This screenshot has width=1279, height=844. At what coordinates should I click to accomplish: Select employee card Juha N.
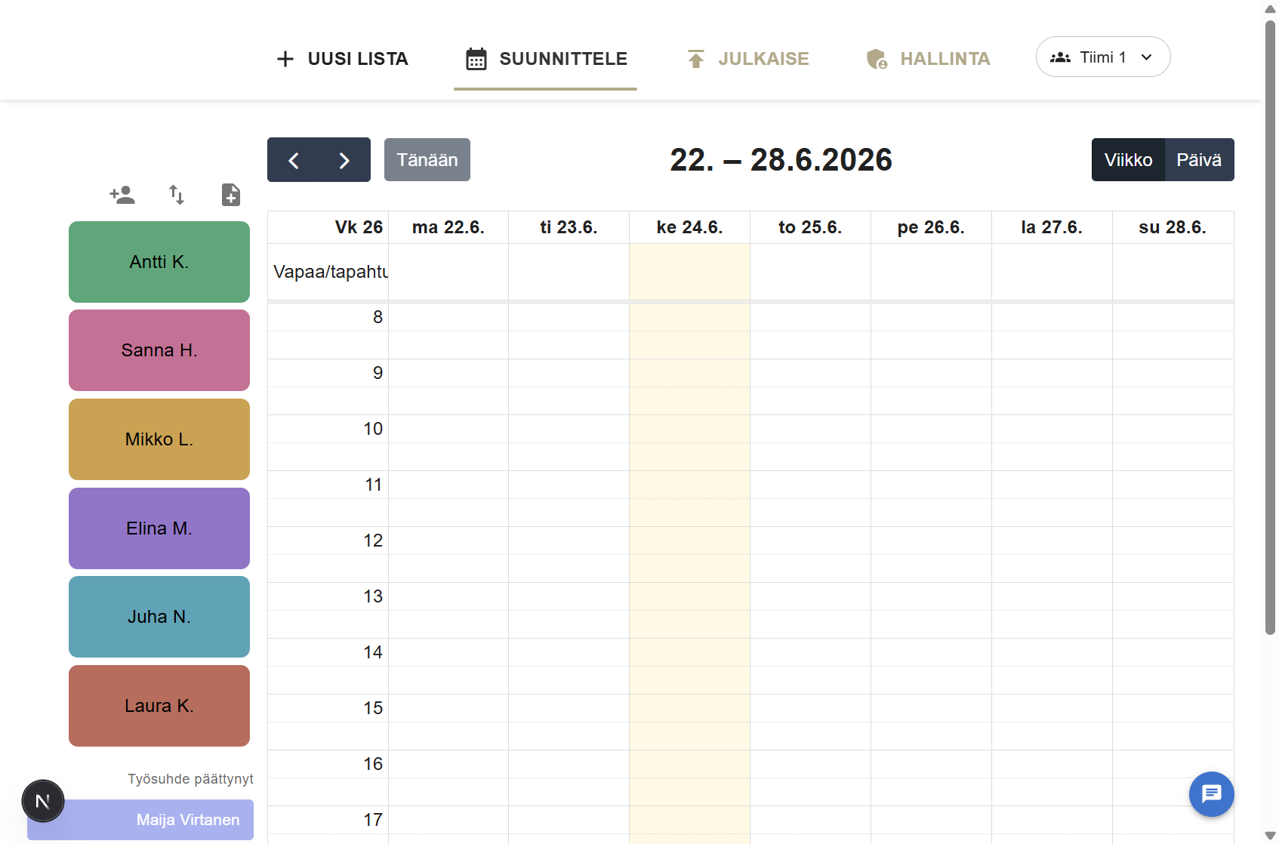click(x=159, y=617)
